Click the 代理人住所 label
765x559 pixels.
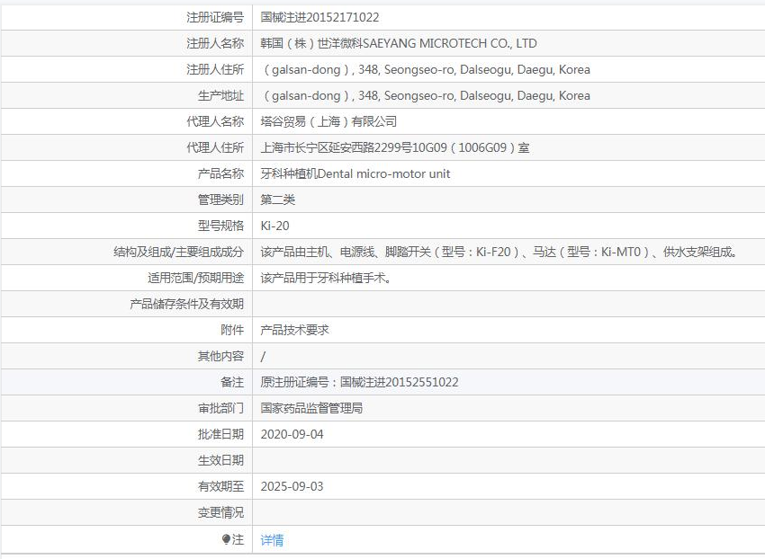tap(215, 147)
